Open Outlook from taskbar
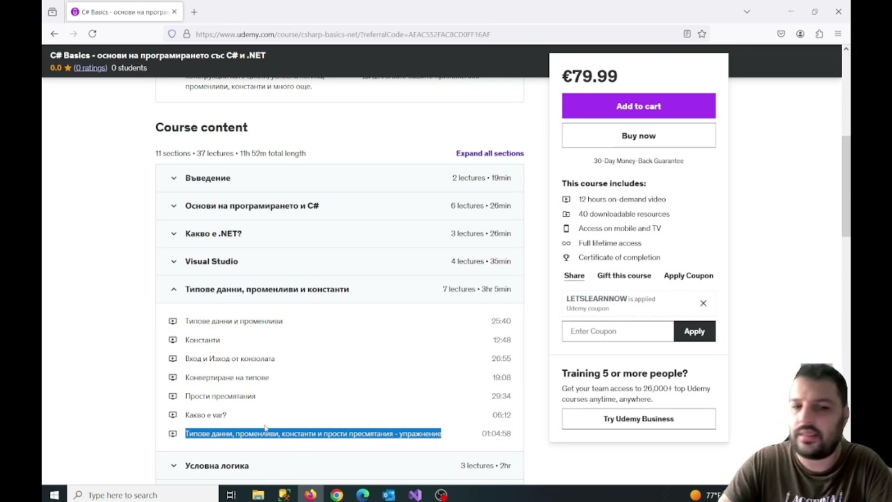The image size is (892, 502). (x=389, y=495)
